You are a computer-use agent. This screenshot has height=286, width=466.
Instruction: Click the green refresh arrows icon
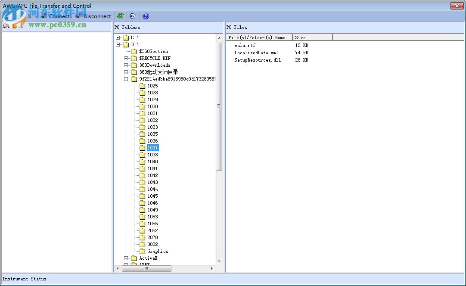121,16
